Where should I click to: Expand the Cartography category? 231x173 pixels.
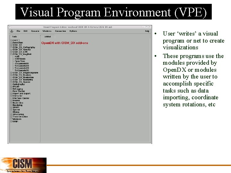11,84
